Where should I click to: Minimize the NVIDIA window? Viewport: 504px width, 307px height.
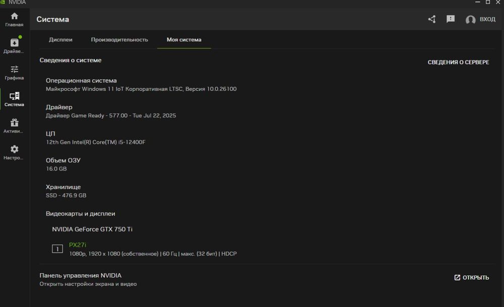478,2
